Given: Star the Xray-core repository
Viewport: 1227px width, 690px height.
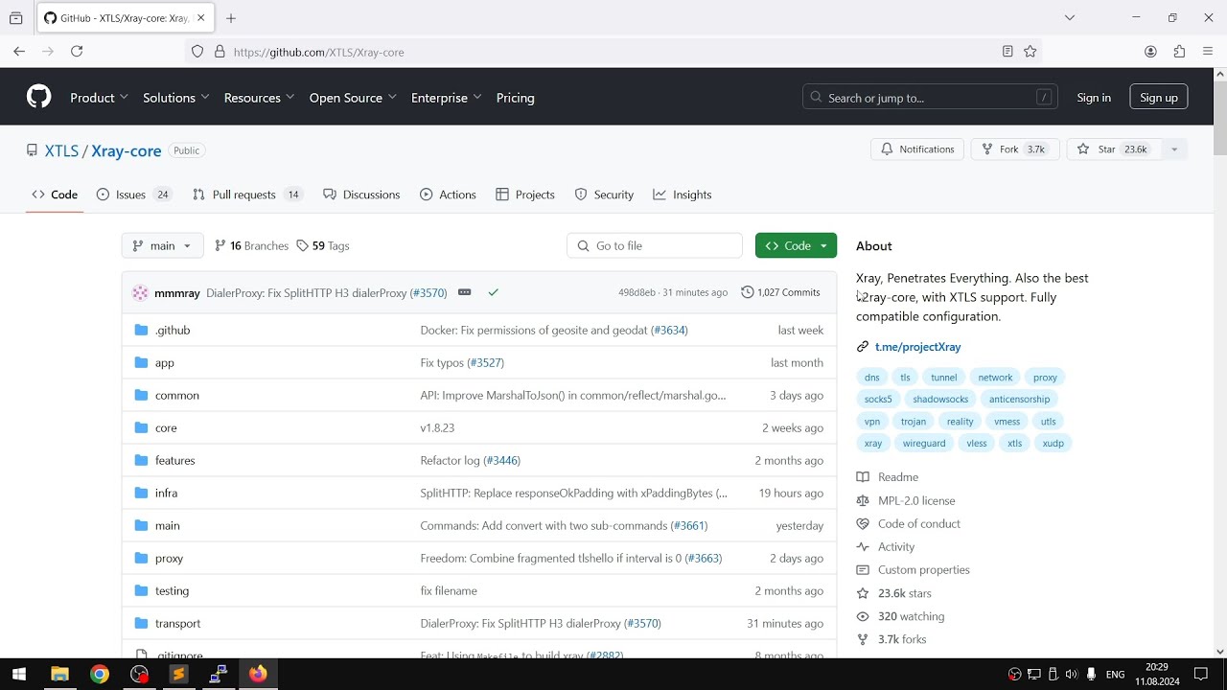Looking at the screenshot, I should pyautogui.click(x=1114, y=149).
